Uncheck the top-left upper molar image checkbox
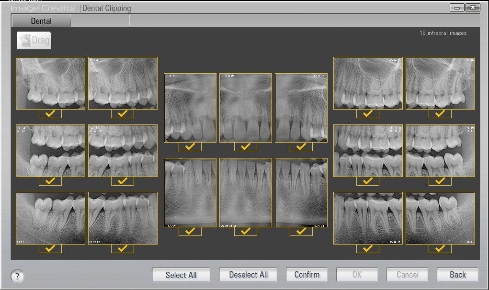This screenshot has width=489, height=290. pos(50,114)
